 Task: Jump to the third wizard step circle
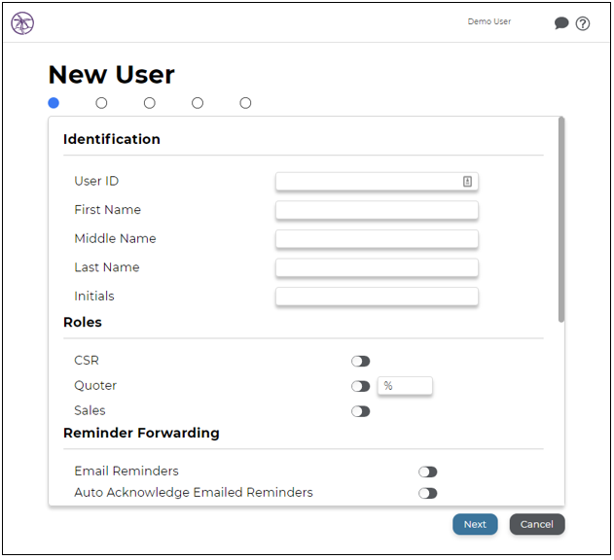(x=150, y=103)
